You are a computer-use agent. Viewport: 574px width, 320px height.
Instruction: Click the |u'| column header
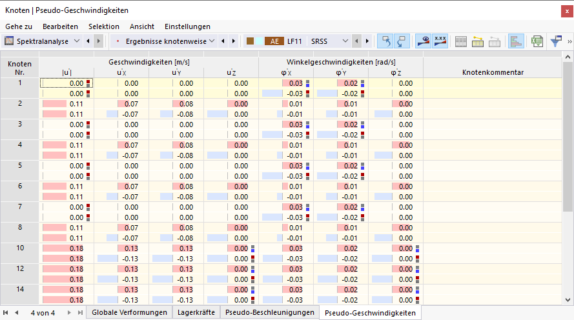coord(67,72)
